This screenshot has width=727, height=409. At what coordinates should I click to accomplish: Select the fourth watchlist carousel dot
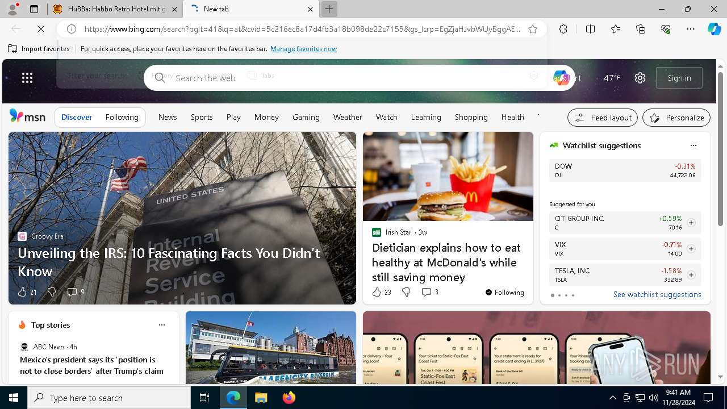[x=573, y=295]
